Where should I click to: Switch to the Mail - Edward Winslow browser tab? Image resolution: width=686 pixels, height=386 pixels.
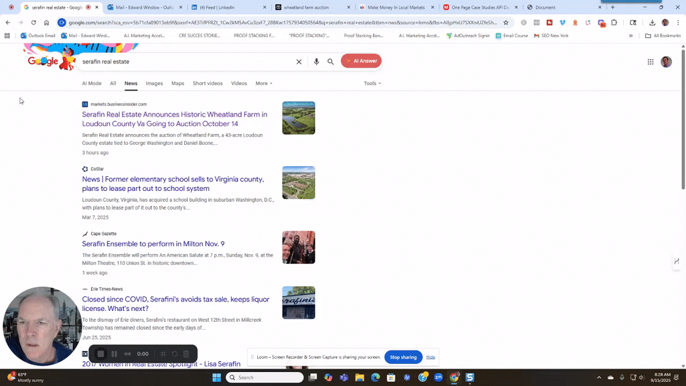click(145, 7)
